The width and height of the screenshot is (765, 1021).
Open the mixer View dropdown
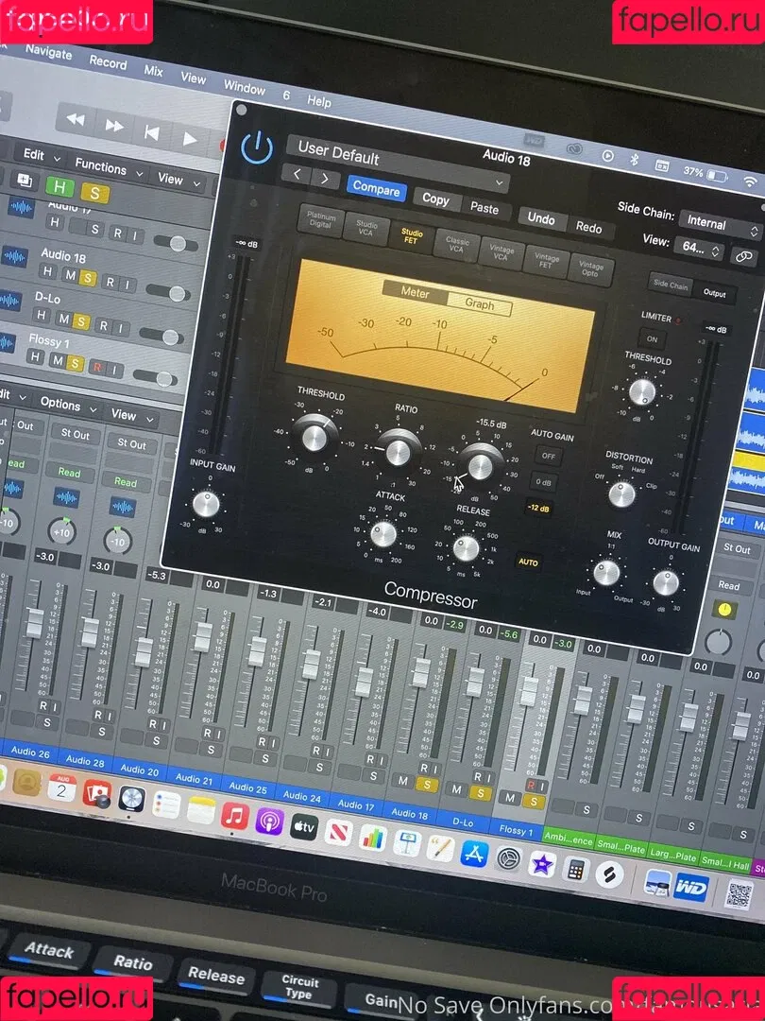click(x=130, y=415)
